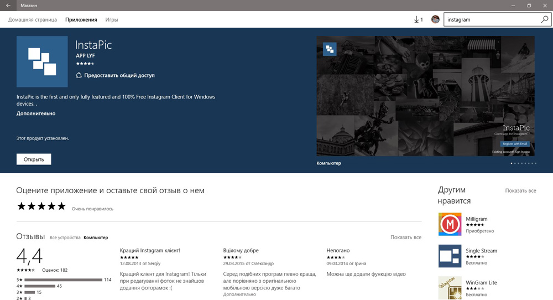Viewport: 553px width, 300px height.
Task: Open the WinGram Lite app icon
Action: 450,288
